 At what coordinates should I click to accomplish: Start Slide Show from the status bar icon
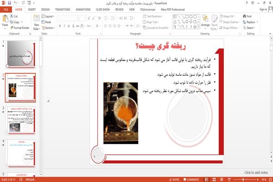(x=229, y=180)
